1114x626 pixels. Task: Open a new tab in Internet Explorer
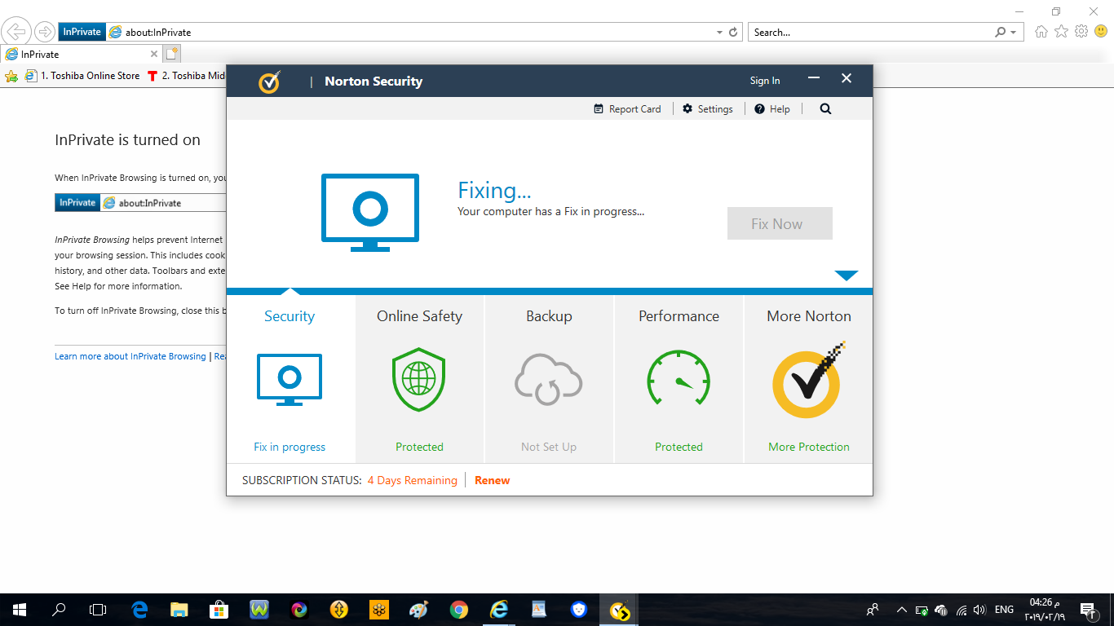point(171,55)
